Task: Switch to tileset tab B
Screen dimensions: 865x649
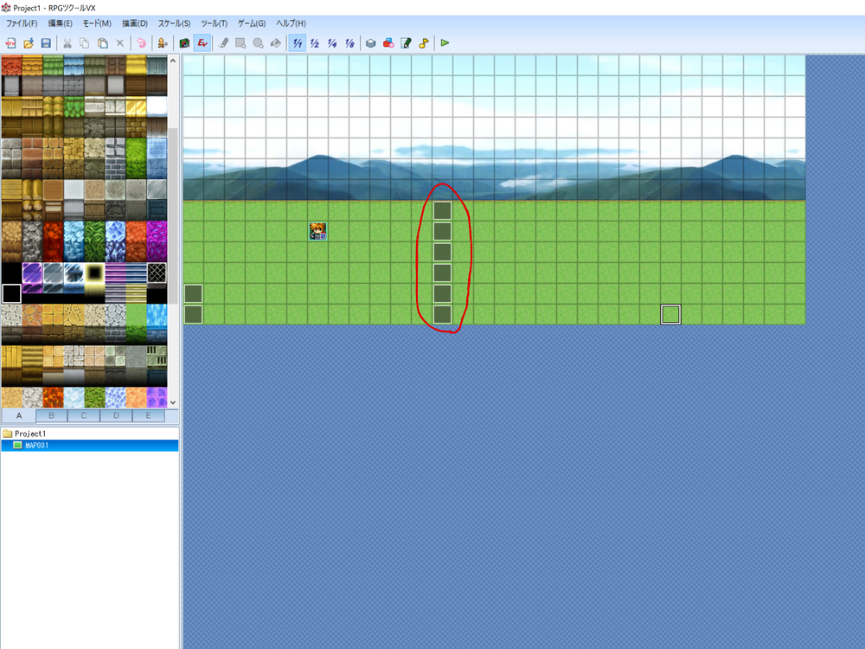Action: coord(51,415)
